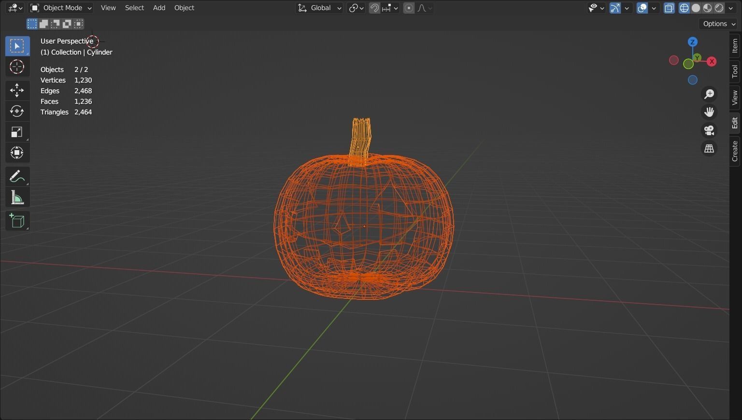Choose the 3D Cursor tool

(17, 67)
